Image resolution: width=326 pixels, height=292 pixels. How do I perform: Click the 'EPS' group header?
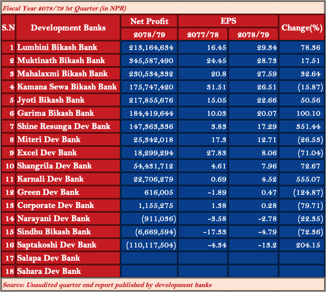[x=228, y=21]
